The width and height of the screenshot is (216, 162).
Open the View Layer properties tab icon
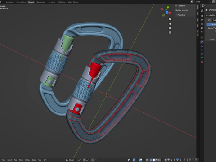point(202,24)
